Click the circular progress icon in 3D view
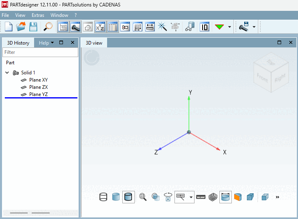Image resolution: width=298 pixels, height=219 pixels. 92,57
